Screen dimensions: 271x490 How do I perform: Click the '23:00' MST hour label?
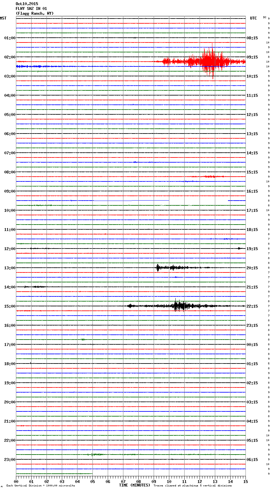pyautogui.click(x=10, y=459)
